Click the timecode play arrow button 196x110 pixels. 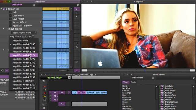tap(69, 78)
